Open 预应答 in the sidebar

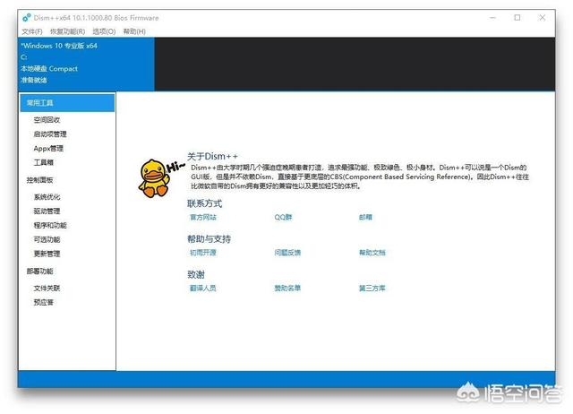(x=44, y=302)
